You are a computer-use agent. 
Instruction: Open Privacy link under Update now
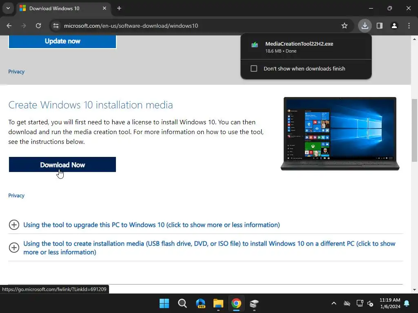tap(16, 72)
